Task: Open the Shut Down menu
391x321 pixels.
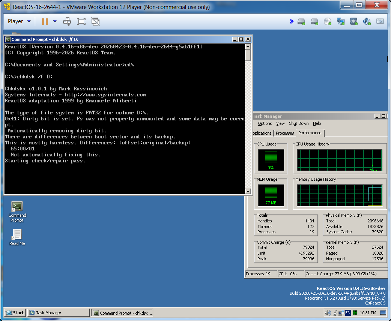Action: 299,123
